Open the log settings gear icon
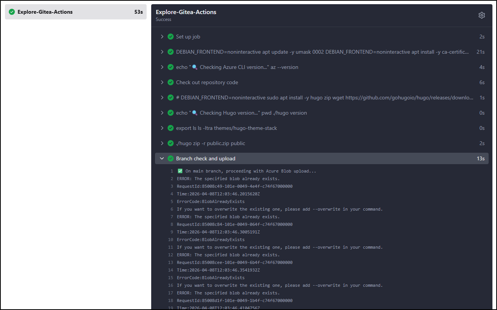 (481, 15)
